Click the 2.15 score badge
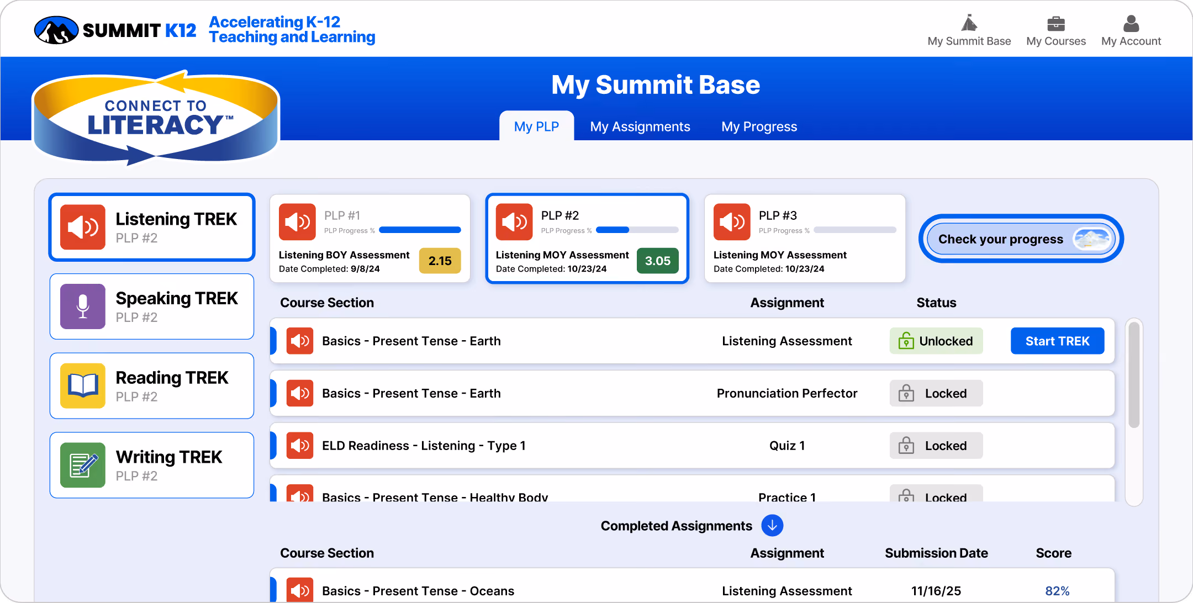 coord(440,261)
